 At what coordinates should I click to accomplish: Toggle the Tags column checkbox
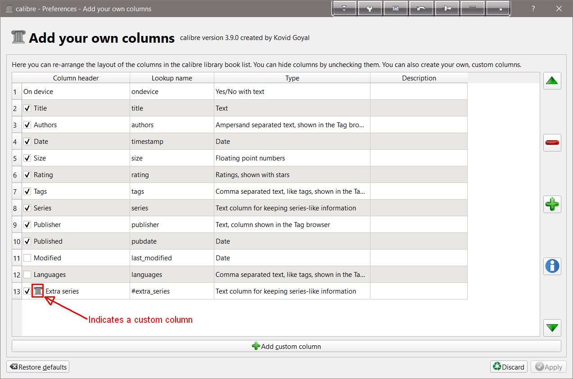coord(27,192)
